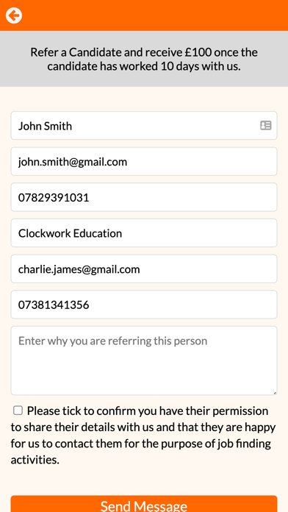Viewport: 288px width, 512px height.
Task: Click 'happy for us to contact them' consent text
Action: point(143,435)
